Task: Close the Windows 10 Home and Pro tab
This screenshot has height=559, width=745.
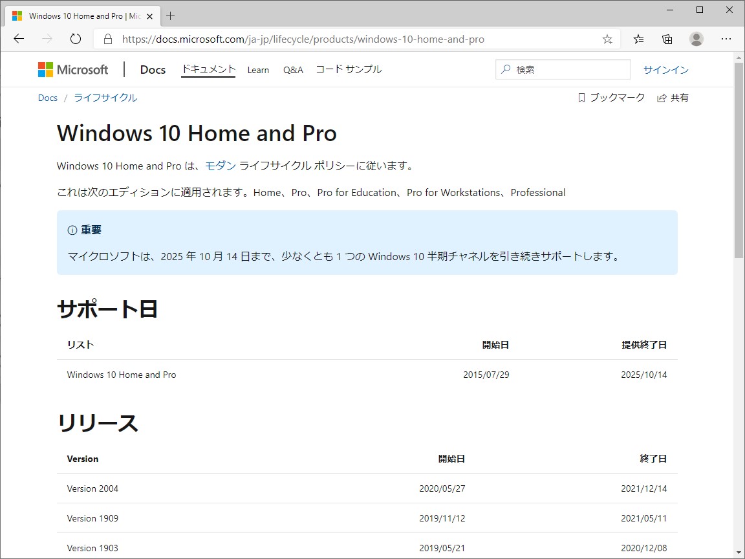Action: click(x=149, y=16)
